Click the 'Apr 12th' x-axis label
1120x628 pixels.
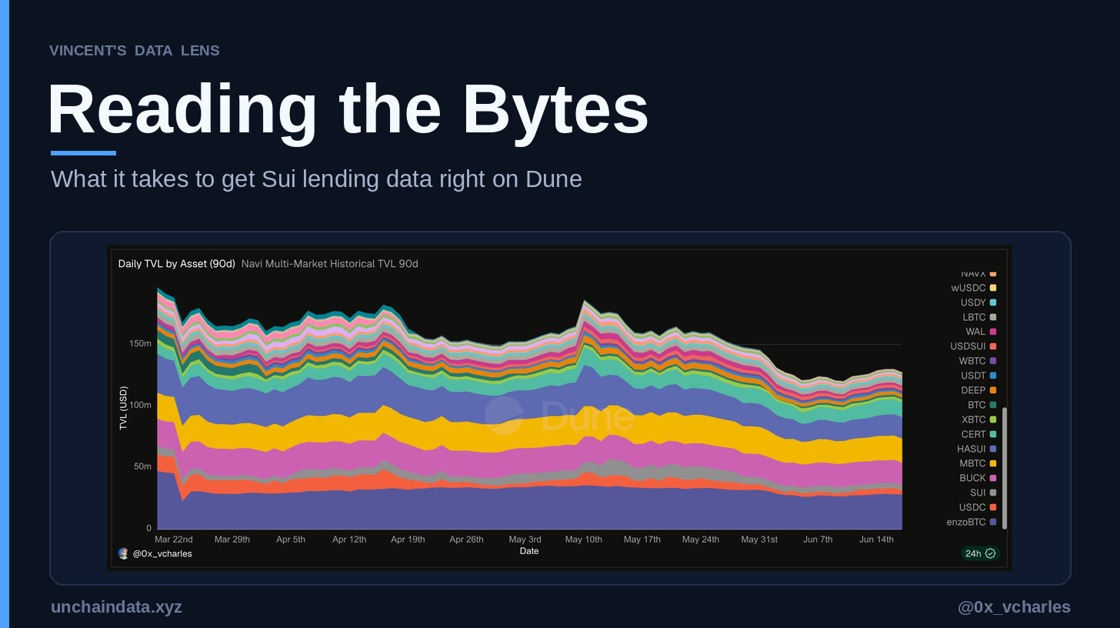pyautogui.click(x=349, y=539)
